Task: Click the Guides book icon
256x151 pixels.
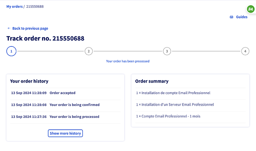Action: (232, 17)
